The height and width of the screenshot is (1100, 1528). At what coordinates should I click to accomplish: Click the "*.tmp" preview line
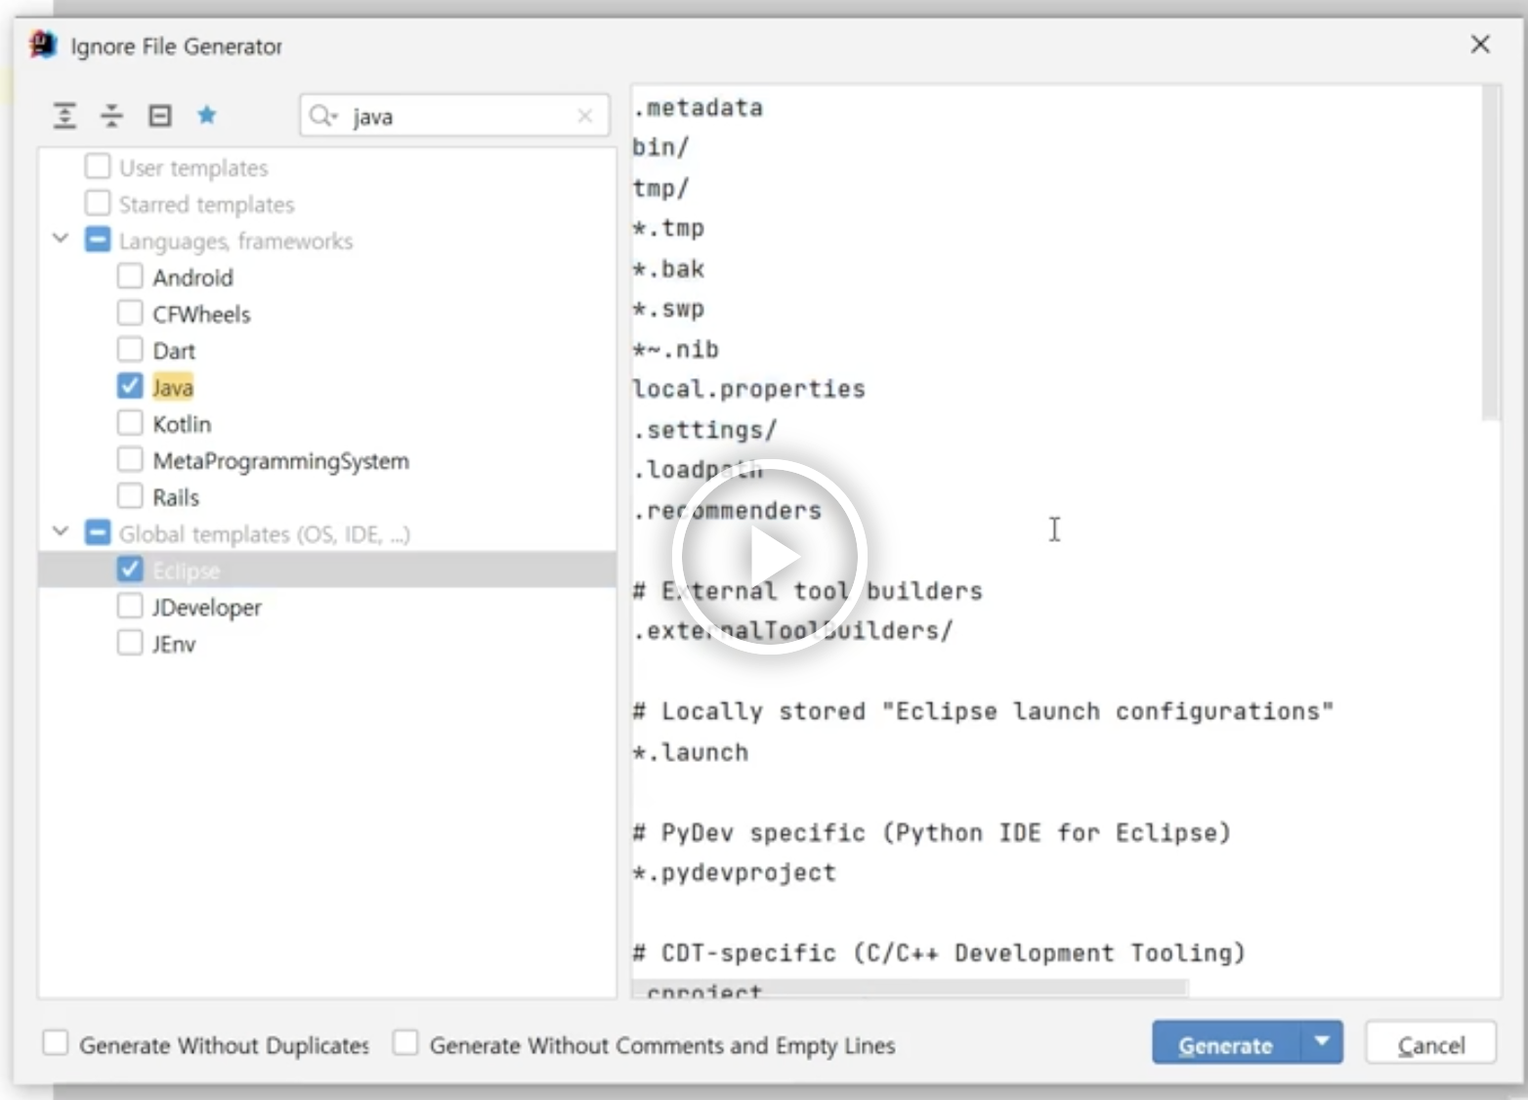pos(668,228)
